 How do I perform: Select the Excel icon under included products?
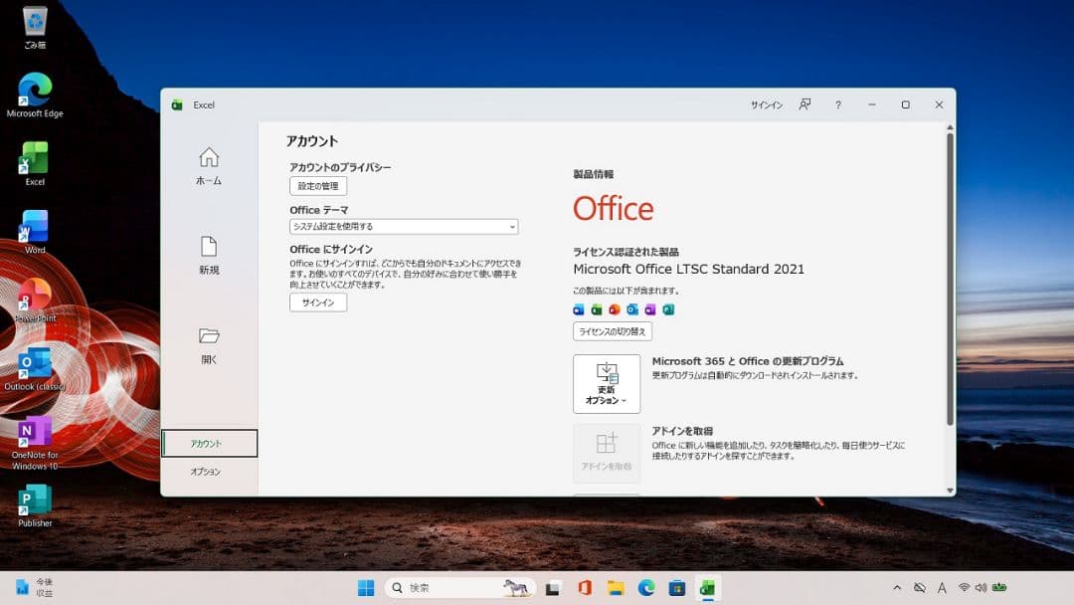pos(595,309)
